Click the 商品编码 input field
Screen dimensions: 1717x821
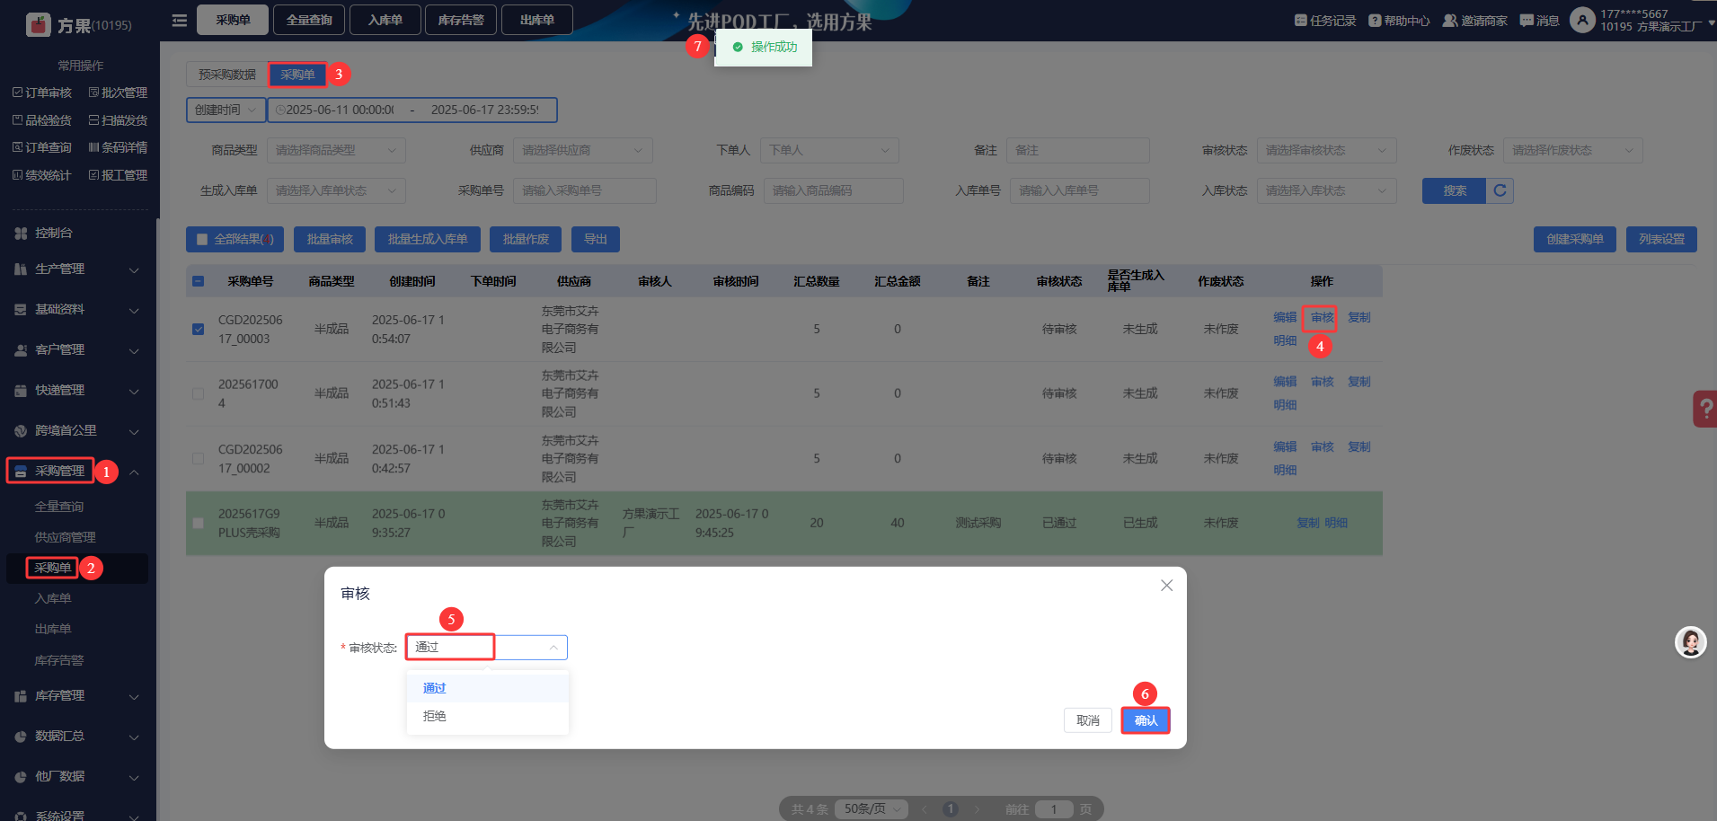pos(834,190)
